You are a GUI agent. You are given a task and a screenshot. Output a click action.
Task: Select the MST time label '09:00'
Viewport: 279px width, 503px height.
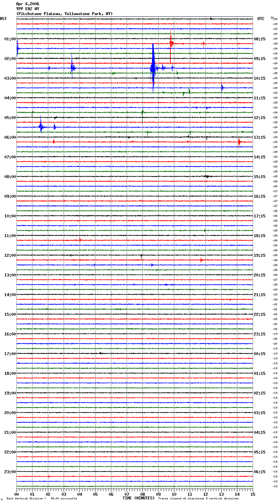[10, 196]
